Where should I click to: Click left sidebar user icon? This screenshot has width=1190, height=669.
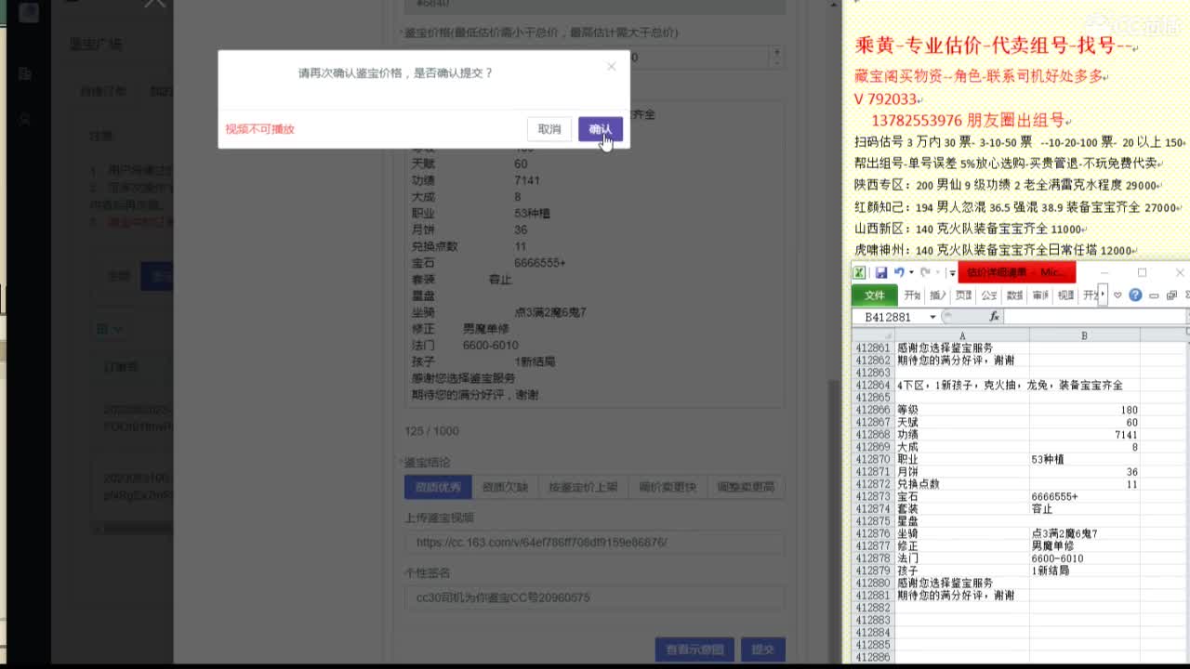(25, 119)
